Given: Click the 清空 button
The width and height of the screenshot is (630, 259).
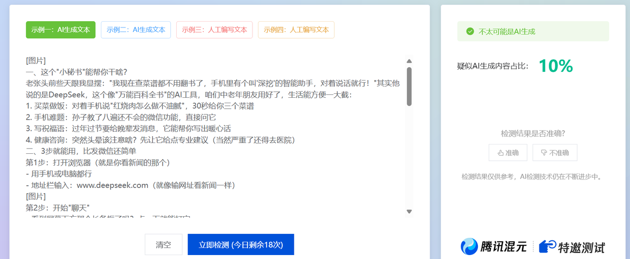Looking at the screenshot, I should click(163, 245).
